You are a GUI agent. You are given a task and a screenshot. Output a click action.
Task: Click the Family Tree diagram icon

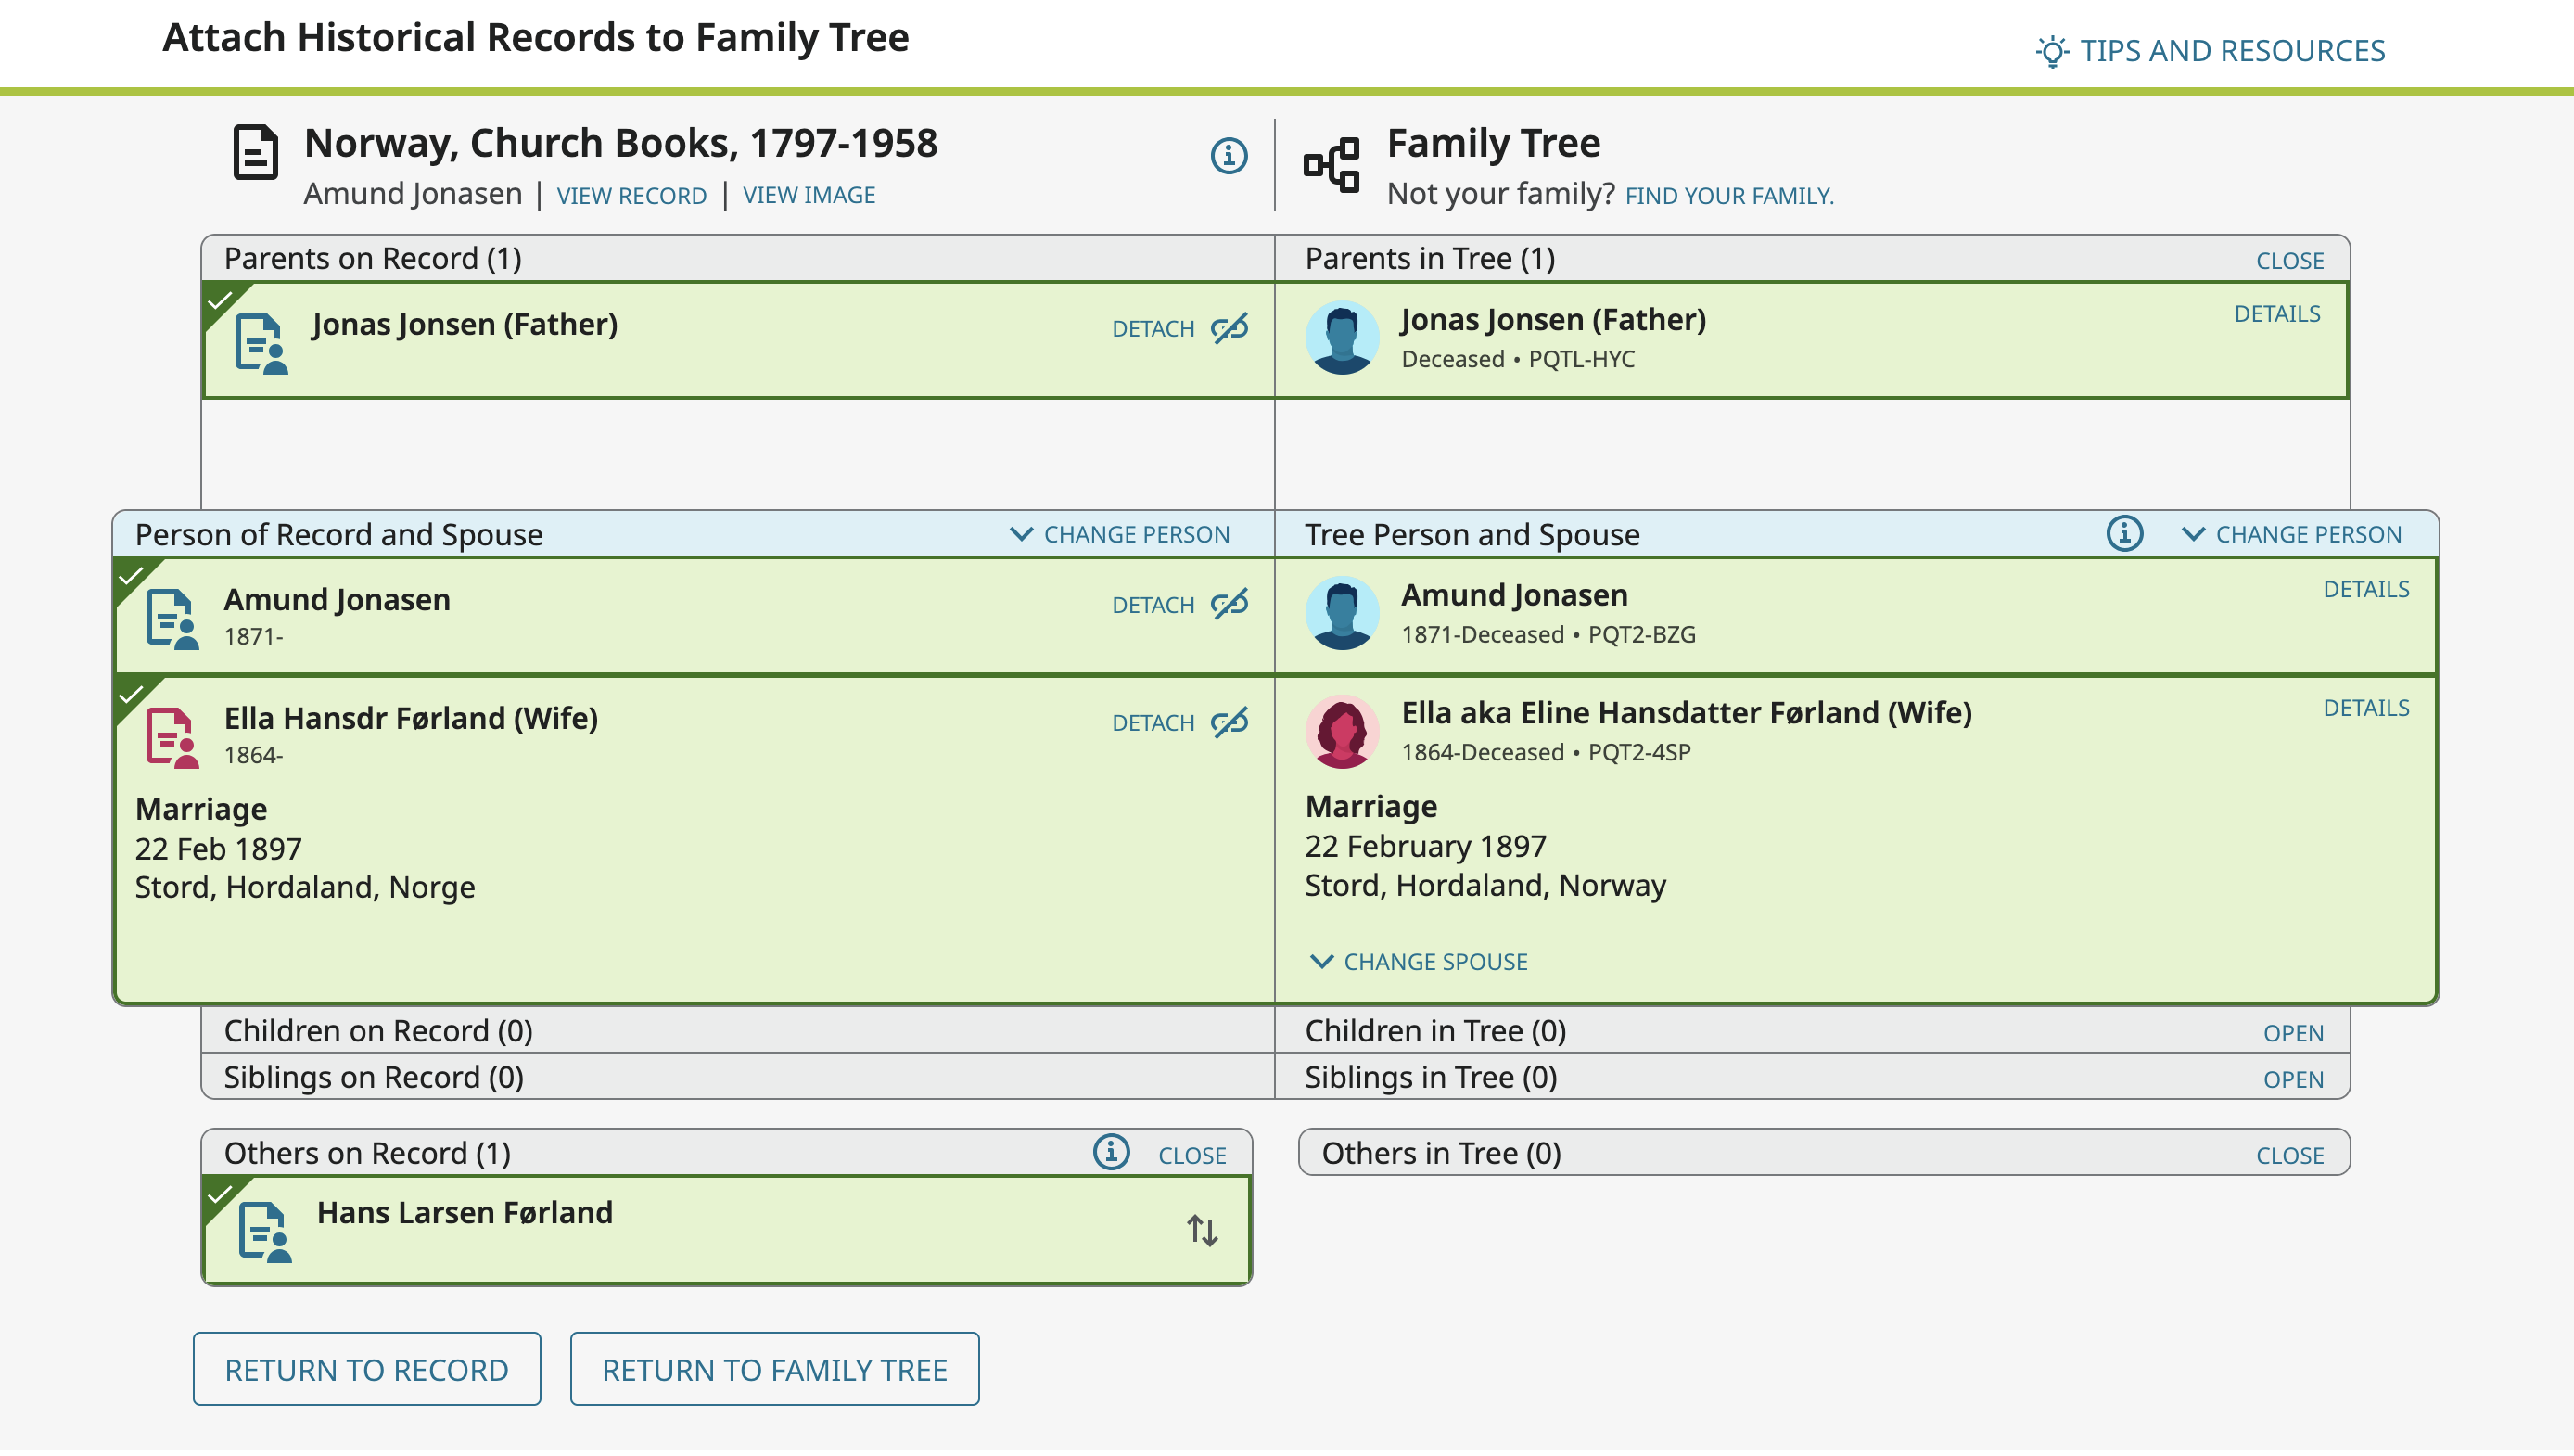click(x=1332, y=164)
